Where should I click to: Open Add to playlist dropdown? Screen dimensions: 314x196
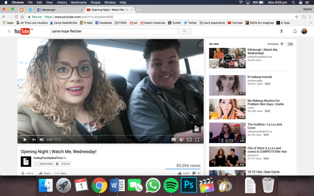(x=27, y=173)
